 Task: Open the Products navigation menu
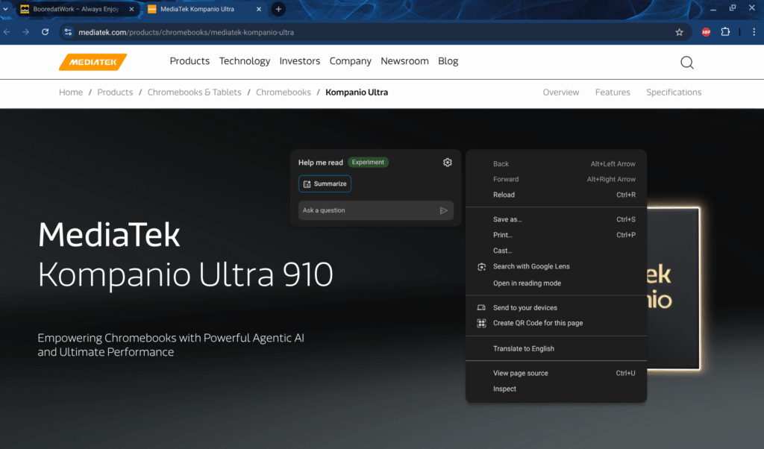[x=190, y=61]
